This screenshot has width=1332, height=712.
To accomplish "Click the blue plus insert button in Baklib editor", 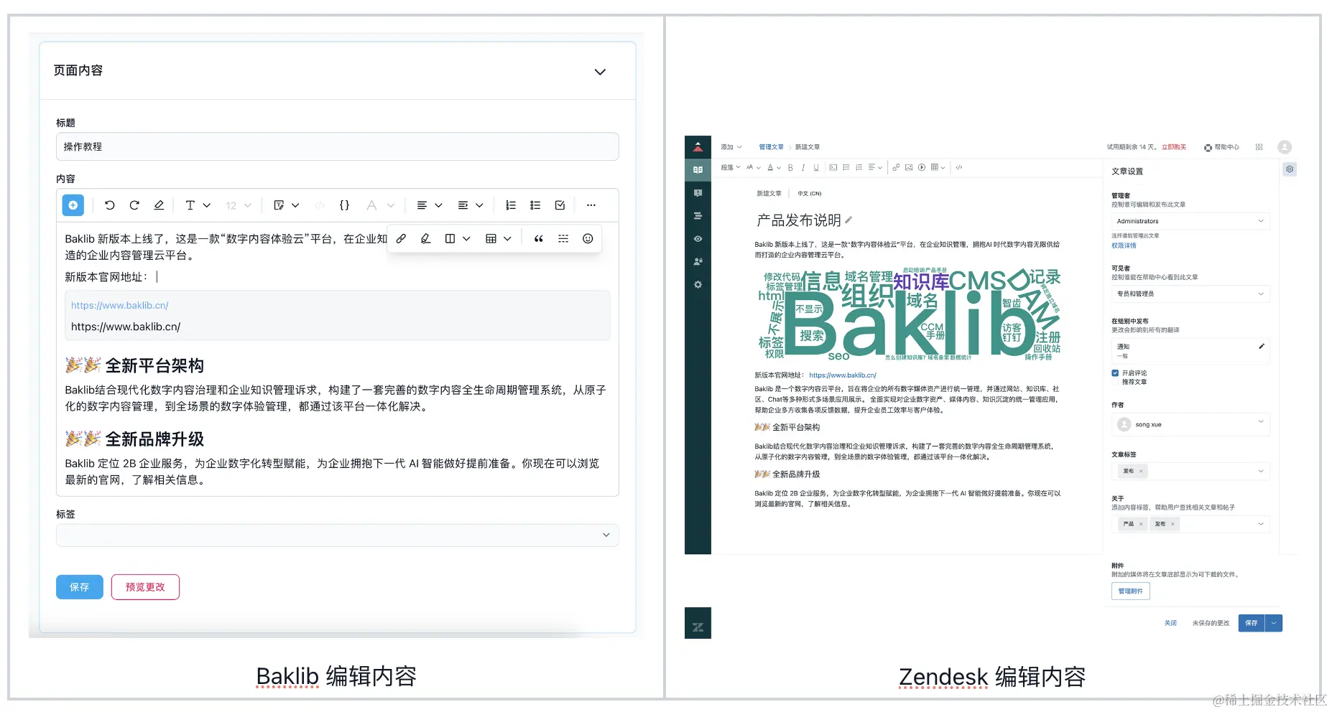I will point(73,205).
